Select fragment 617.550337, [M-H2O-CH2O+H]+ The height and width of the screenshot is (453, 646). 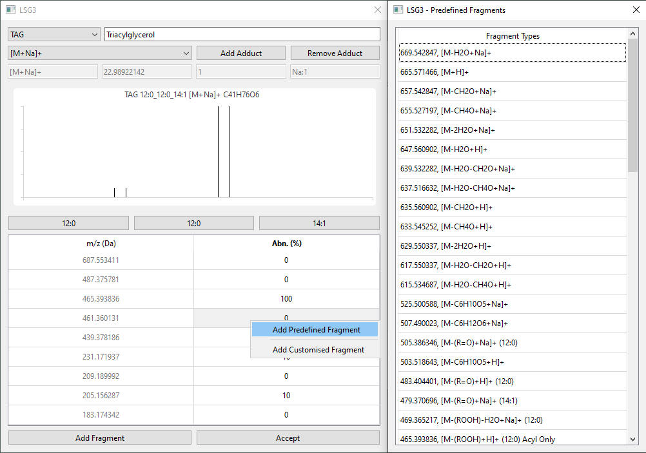pyautogui.click(x=513, y=265)
